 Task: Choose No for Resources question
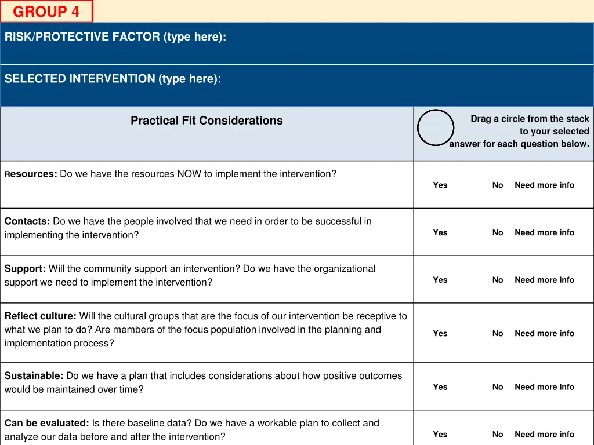[x=497, y=185]
